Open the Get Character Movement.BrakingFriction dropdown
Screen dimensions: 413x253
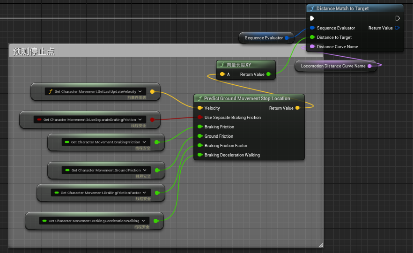click(106, 142)
